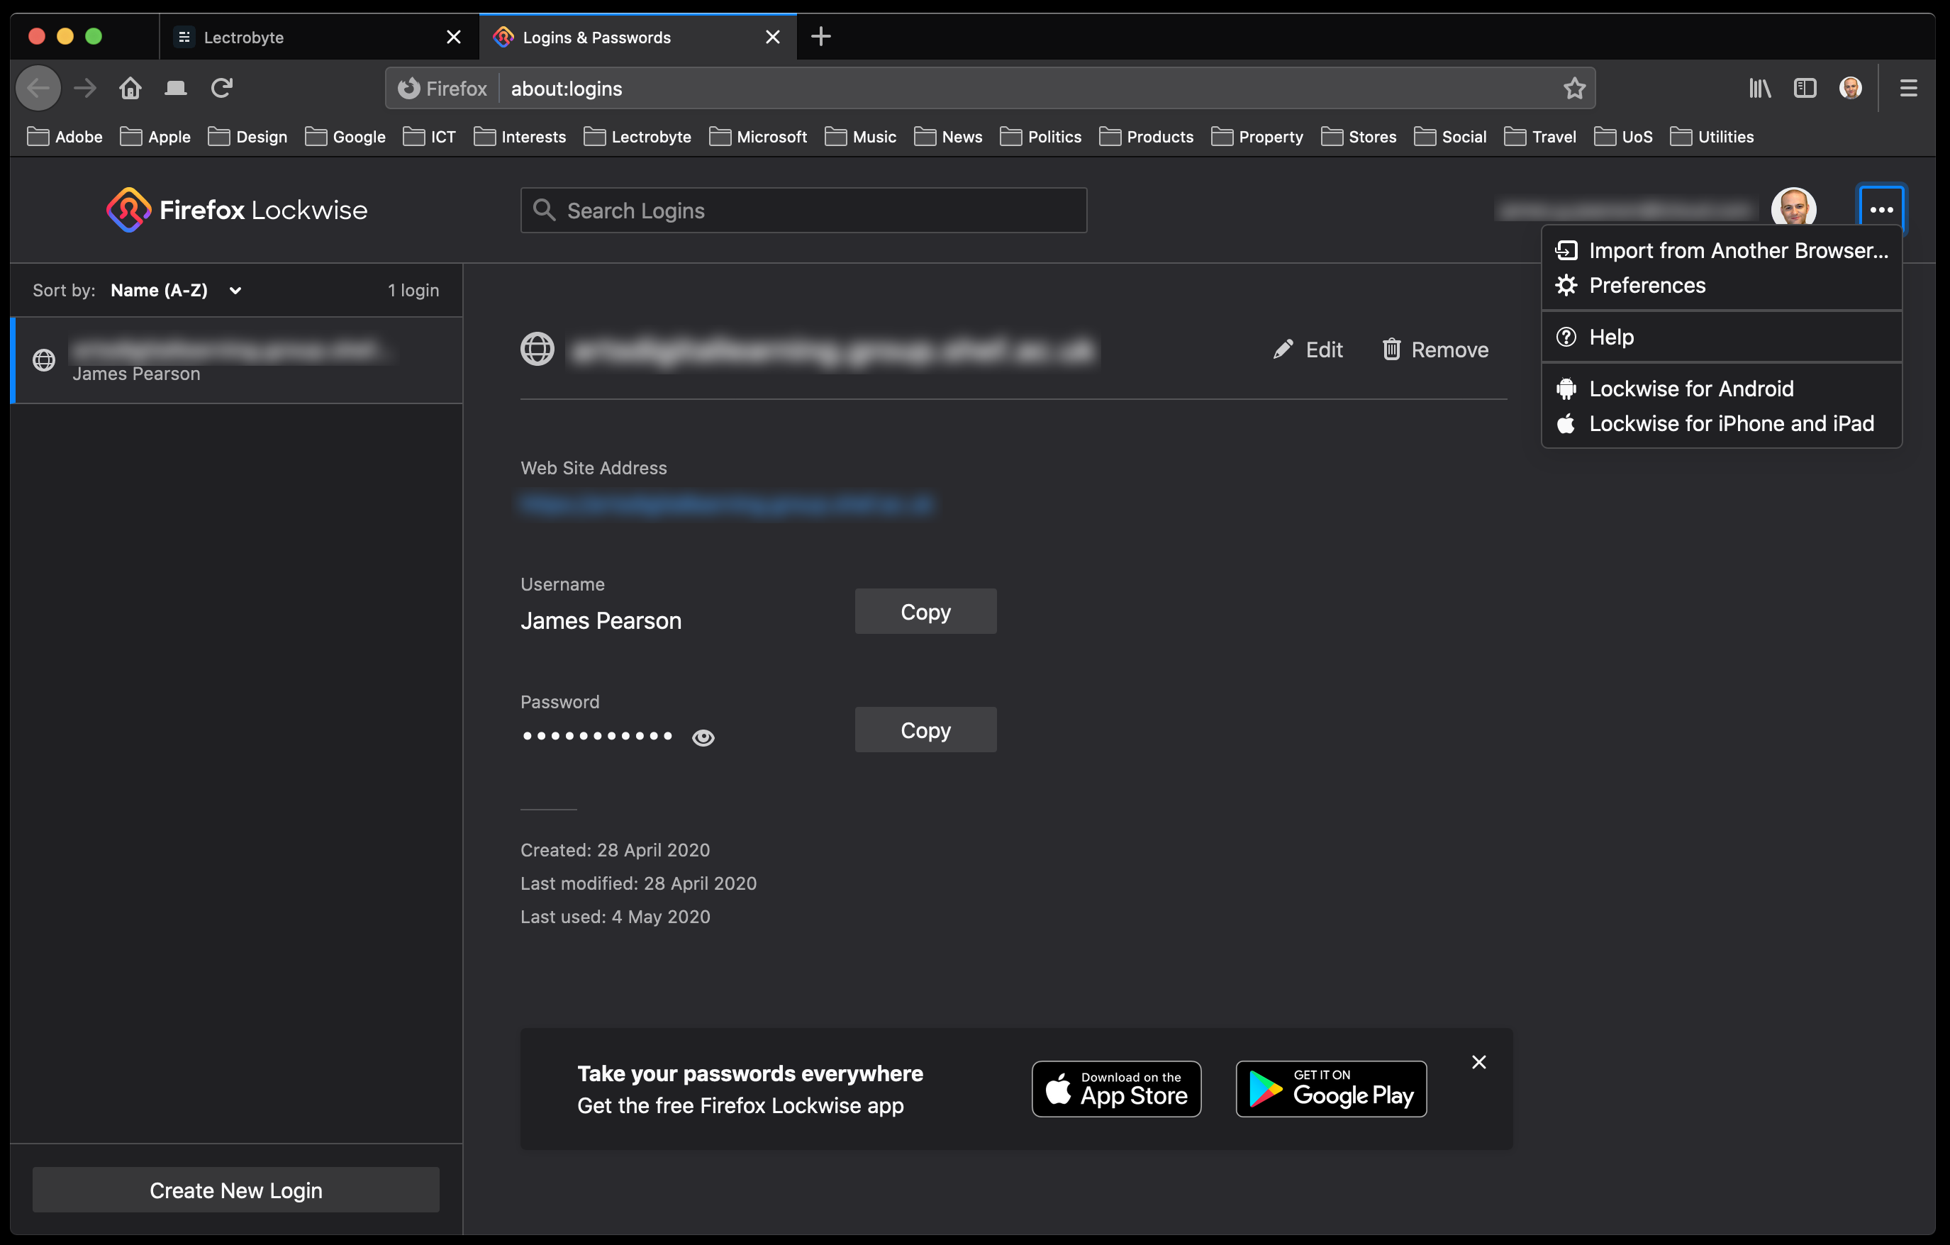The image size is (1950, 1245).
Task: Switch to the Lectrobyte browser tab
Action: click(x=320, y=38)
